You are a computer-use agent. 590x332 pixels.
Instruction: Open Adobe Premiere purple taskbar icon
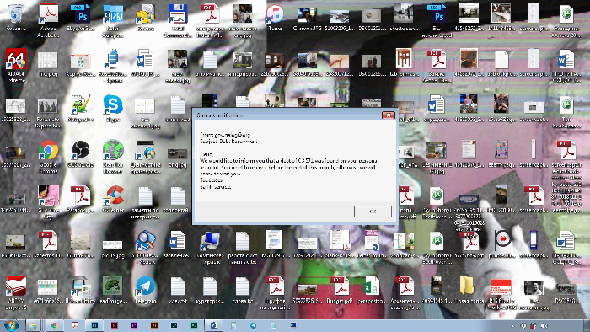134,325
